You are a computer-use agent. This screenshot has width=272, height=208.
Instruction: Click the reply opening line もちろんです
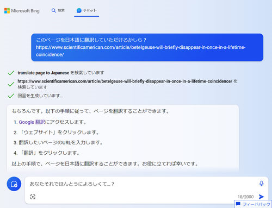click(x=90, y=111)
